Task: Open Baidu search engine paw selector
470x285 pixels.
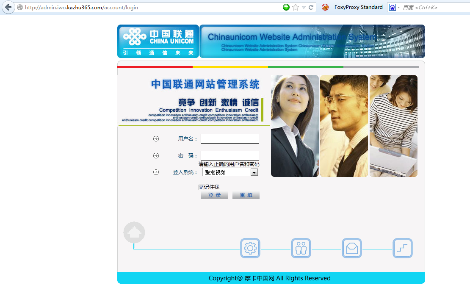Action: coord(394,7)
